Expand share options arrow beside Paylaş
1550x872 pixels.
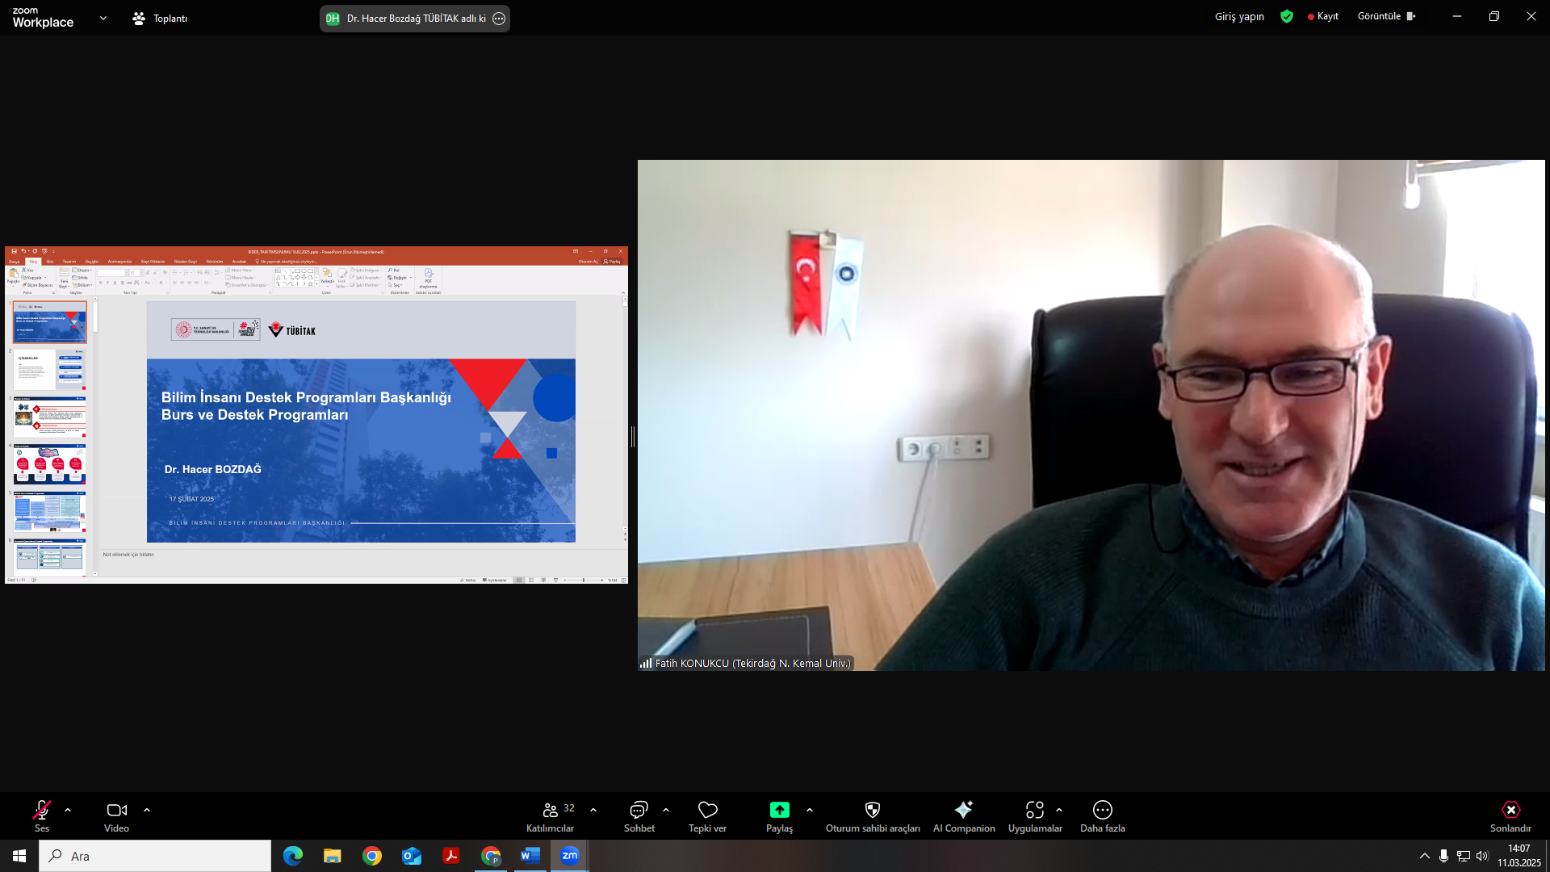(810, 810)
